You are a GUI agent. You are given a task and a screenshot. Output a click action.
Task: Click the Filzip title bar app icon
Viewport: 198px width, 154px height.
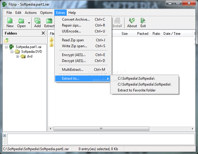(4, 4)
